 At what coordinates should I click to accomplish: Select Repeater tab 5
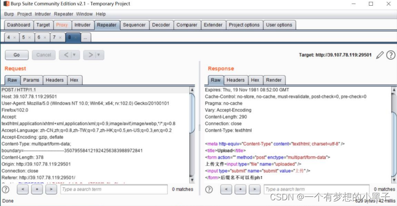click(23, 37)
